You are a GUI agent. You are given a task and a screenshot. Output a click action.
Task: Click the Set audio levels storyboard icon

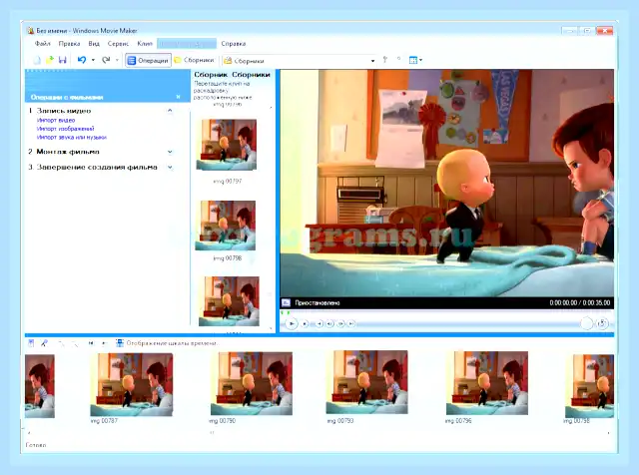click(31, 343)
